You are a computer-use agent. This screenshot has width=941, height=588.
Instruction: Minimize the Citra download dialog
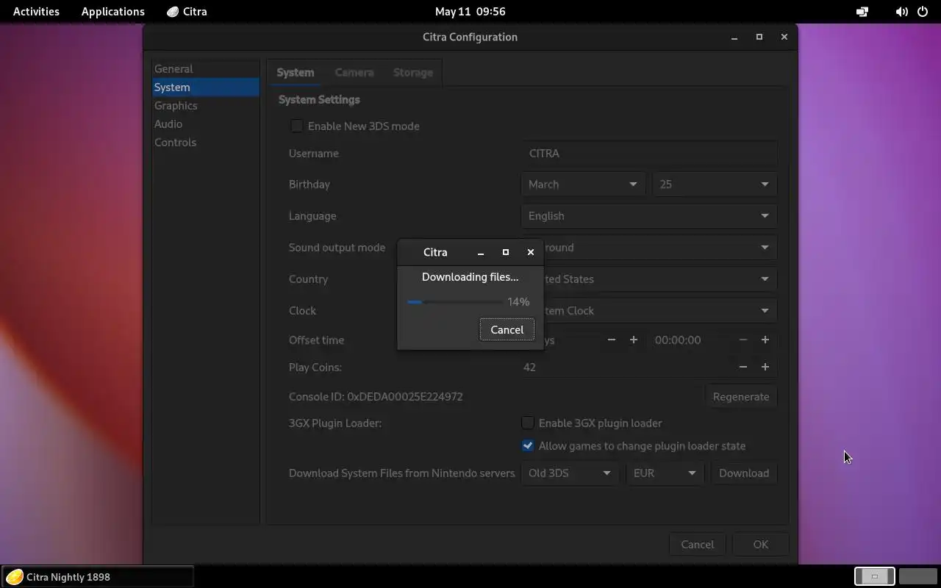point(481,252)
